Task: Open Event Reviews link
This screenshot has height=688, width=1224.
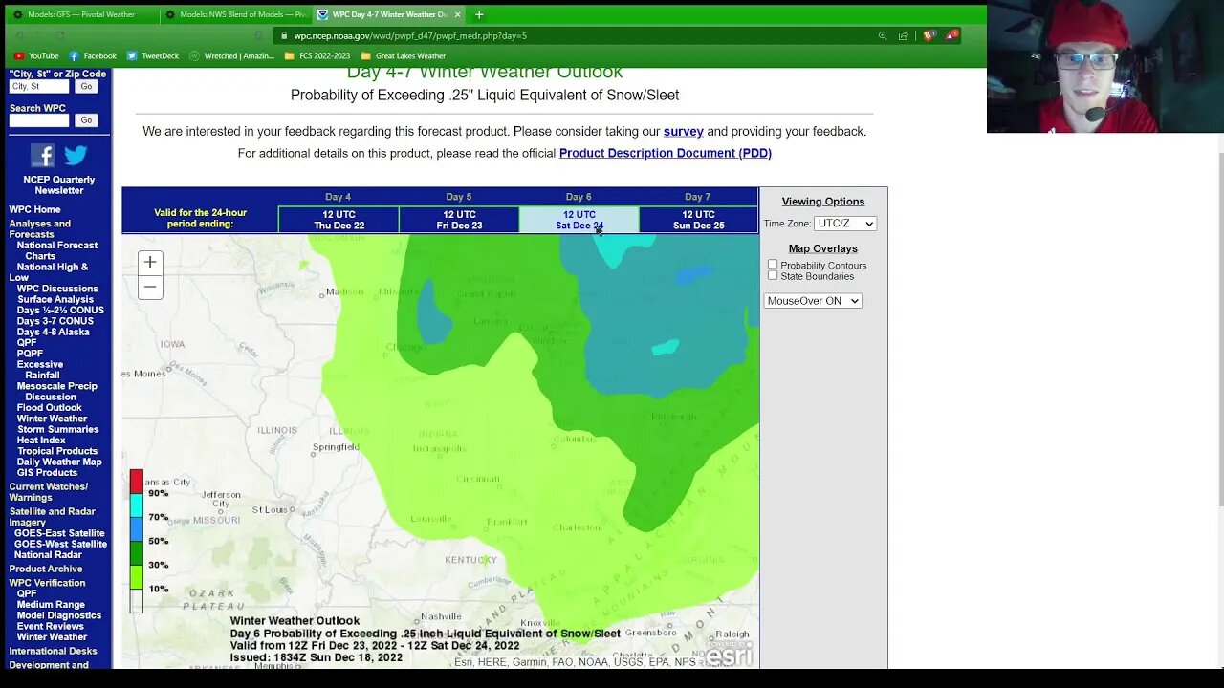Action: 52,626
